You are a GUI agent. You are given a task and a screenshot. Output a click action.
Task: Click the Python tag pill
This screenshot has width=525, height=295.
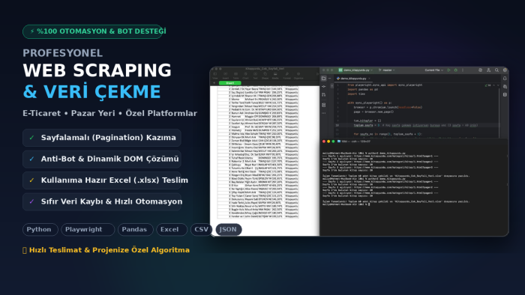tap(40, 230)
